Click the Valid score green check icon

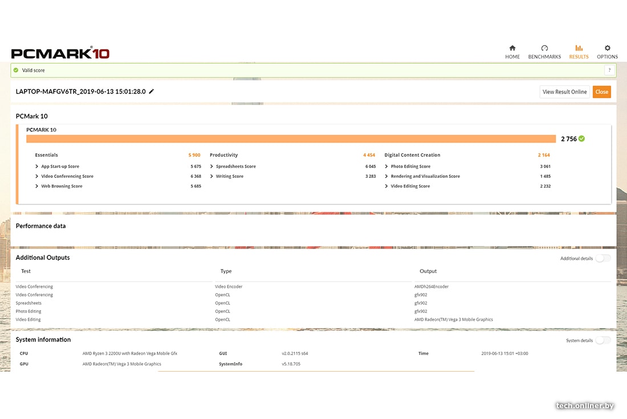point(16,70)
